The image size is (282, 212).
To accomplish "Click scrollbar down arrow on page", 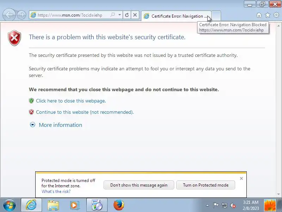I will pos(278,194).
